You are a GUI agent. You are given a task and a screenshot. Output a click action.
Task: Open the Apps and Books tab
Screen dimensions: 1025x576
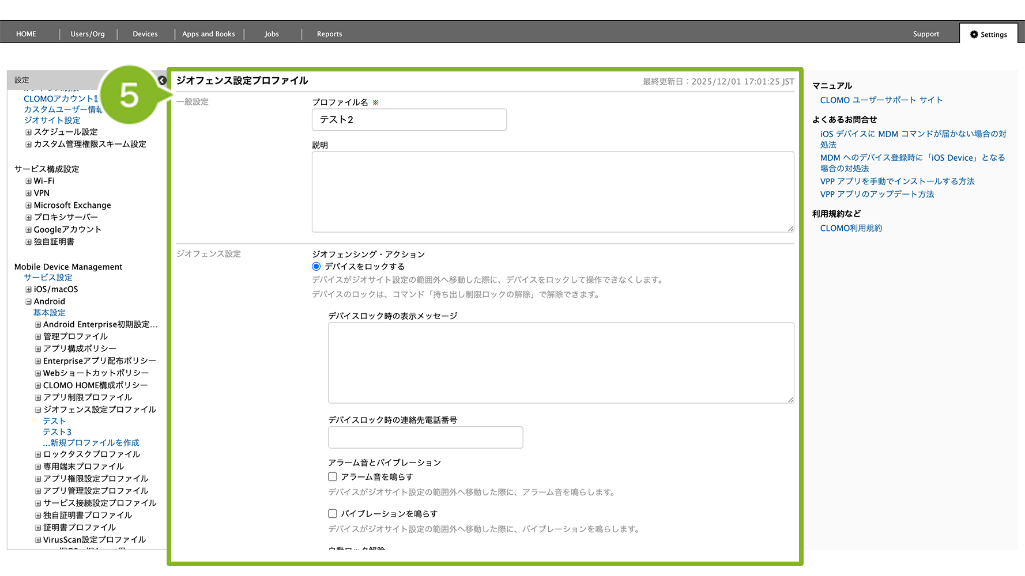pos(208,34)
